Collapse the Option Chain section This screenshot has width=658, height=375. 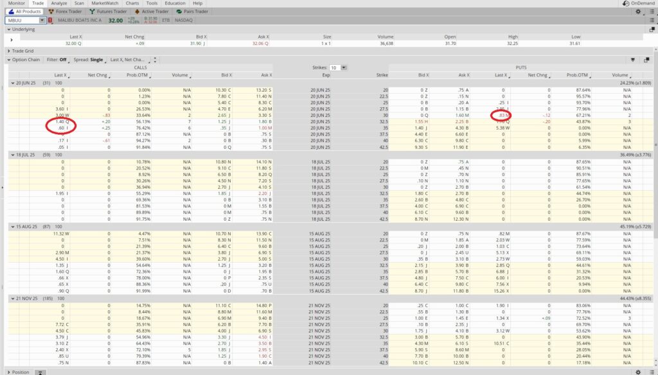coord(9,60)
